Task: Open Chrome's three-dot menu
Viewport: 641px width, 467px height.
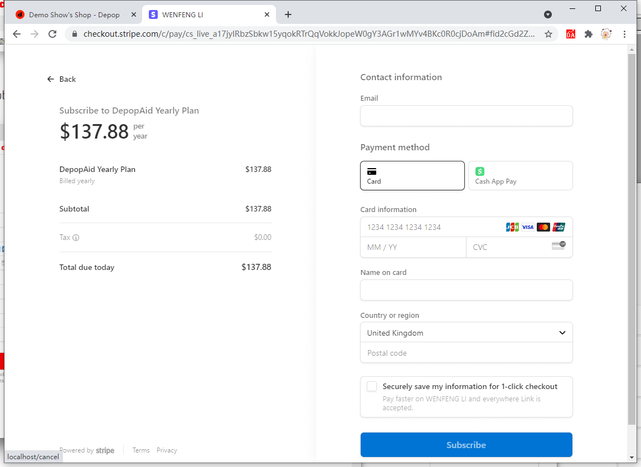Action: [624, 34]
